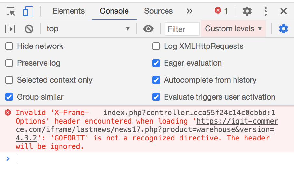The height and width of the screenshot is (173, 294).
Task: Open DevTools main settings gear
Action: [x=247, y=11]
